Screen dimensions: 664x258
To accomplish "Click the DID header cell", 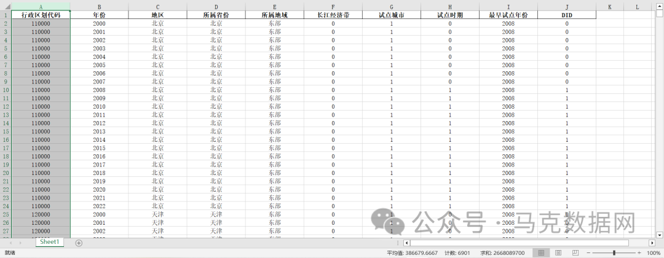I will point(566,15).
